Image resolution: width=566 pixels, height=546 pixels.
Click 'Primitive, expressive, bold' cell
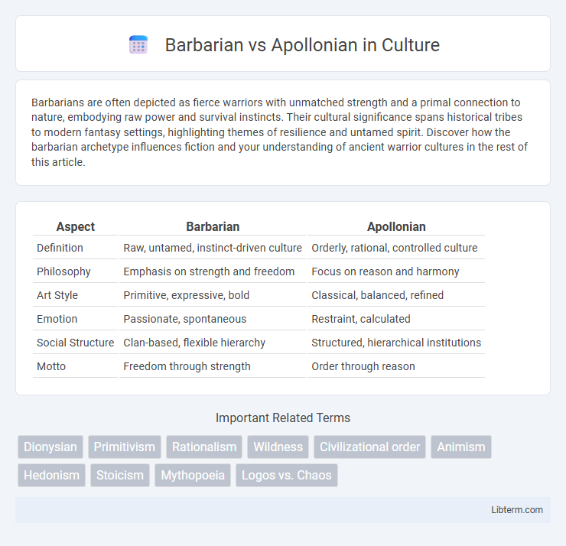[x=213, y=295]
